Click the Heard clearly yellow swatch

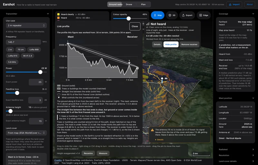coord(58,14)
